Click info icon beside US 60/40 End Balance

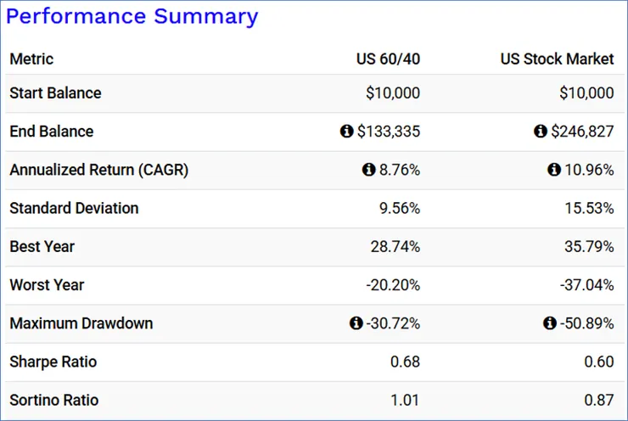(346, 132)
